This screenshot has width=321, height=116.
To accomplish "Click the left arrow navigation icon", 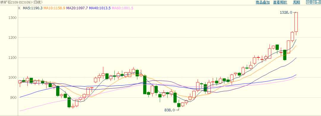I will click(x=308, y=2).
